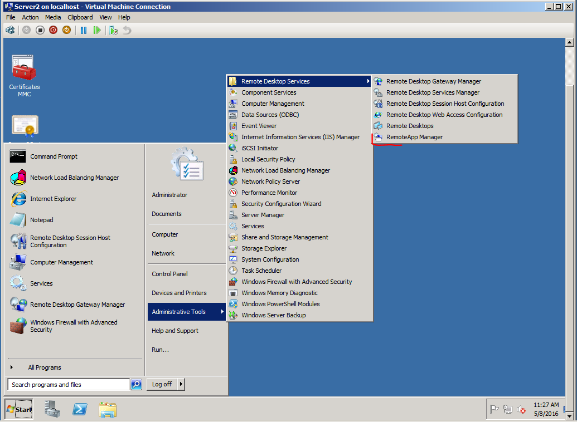Viewport: 577px width, 422px height.
Task: Click the orange Save state toolbar icon
Action: tap(66, 30)
